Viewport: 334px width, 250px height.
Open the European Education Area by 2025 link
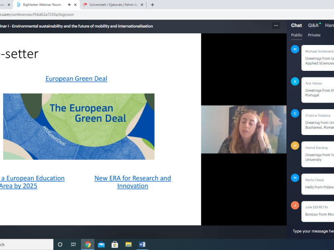[x=32, y=182]
